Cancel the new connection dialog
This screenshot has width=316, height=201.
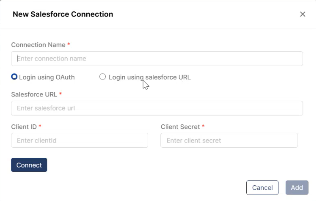pos(262,188)
